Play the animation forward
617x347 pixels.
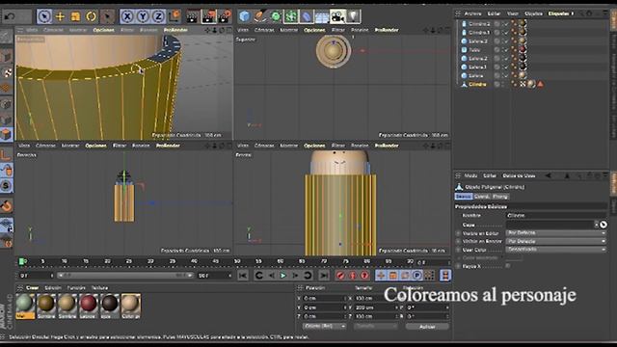point(282,276)
